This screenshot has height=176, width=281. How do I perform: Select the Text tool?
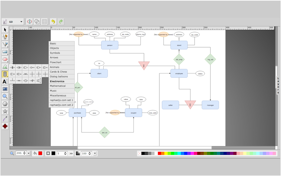5,81
